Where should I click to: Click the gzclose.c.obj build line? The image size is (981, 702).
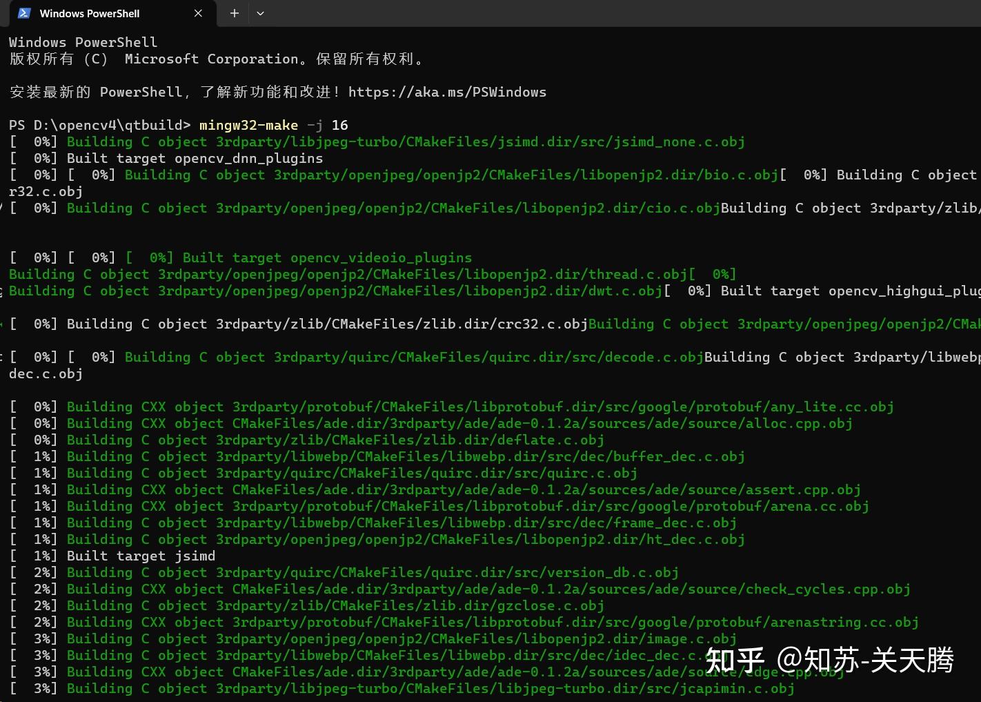tap(306, 605)
